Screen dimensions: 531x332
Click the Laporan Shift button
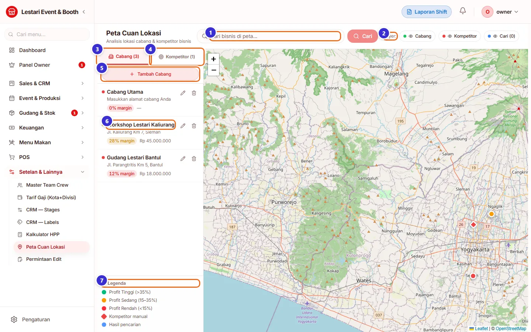click(427, 12)
